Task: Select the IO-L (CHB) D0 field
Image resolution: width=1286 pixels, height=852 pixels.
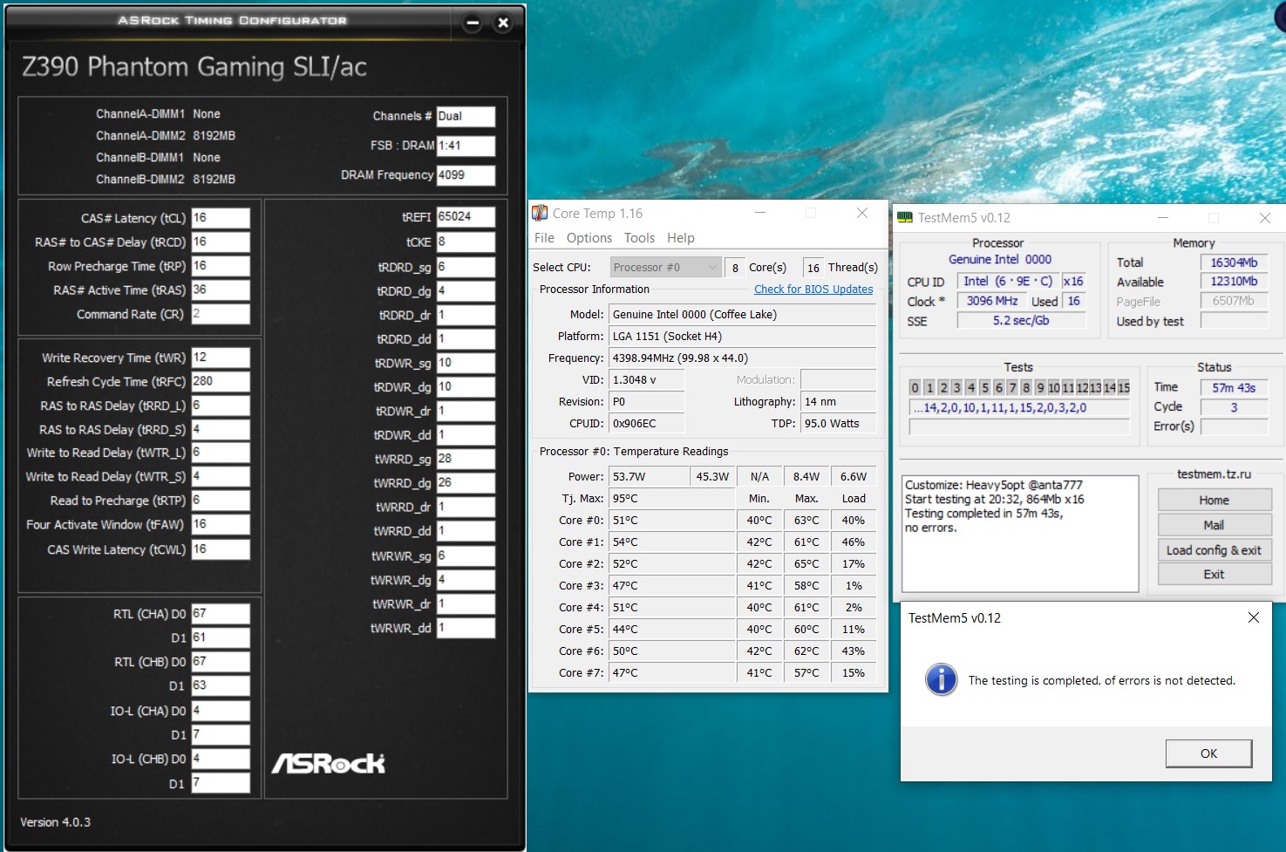Action: (221, 759)
